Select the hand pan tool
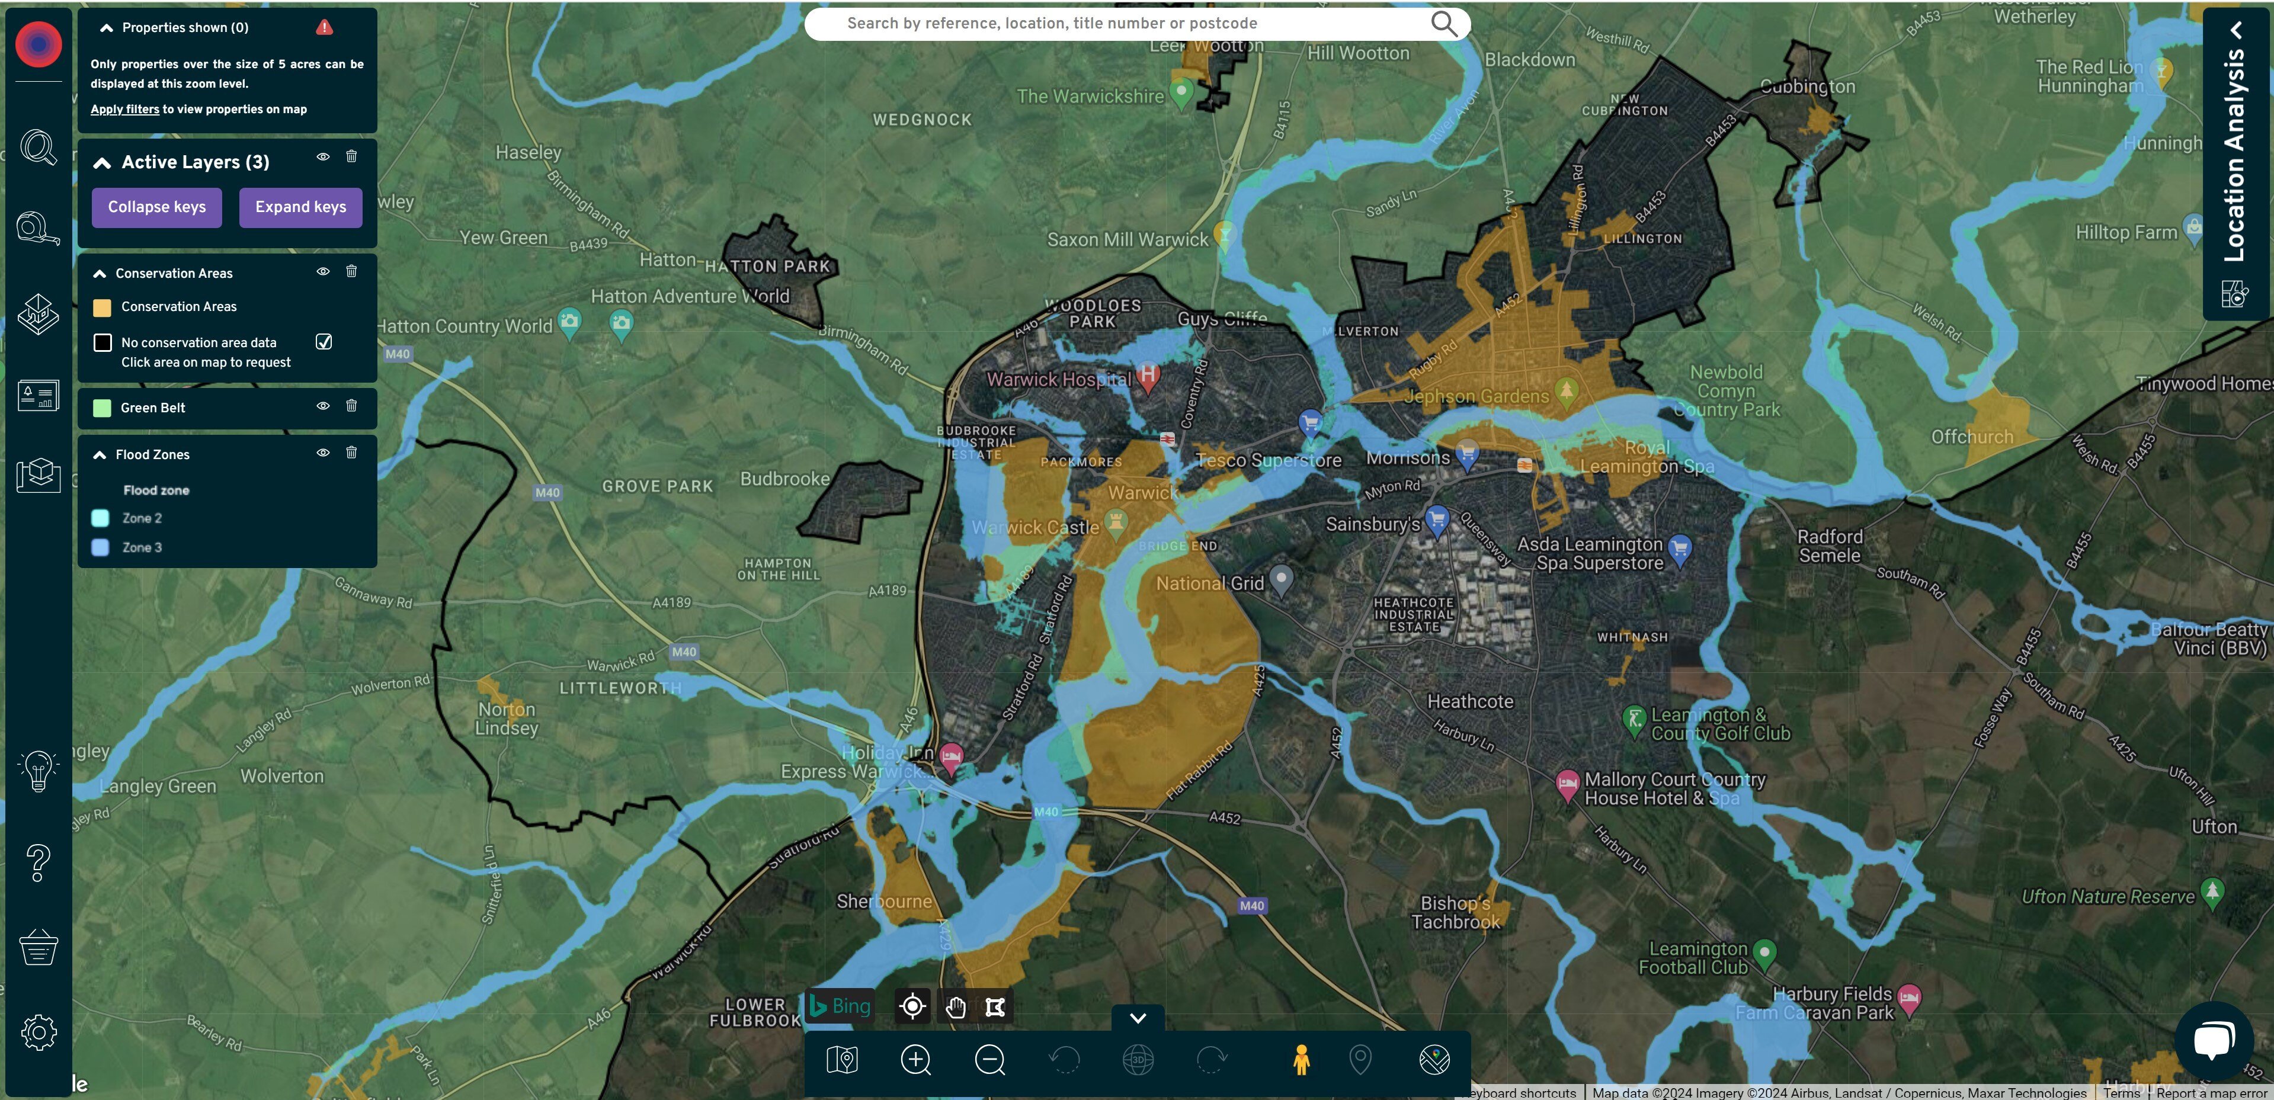Screen dimensions: 2274x1100 coord(955,1008)
